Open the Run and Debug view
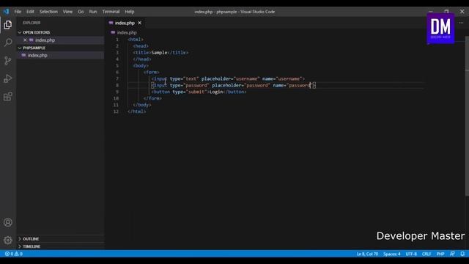Image resolution: width=469 pixels, height=264 pixels. click(x=8, y=78)
